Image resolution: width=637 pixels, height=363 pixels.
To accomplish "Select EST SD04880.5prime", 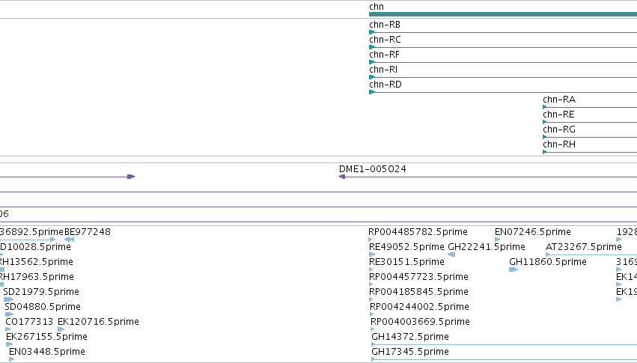I will (43, 307).
